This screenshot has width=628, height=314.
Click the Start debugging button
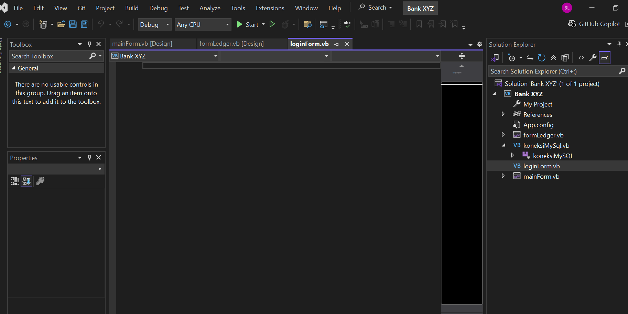tap(247, 24)
